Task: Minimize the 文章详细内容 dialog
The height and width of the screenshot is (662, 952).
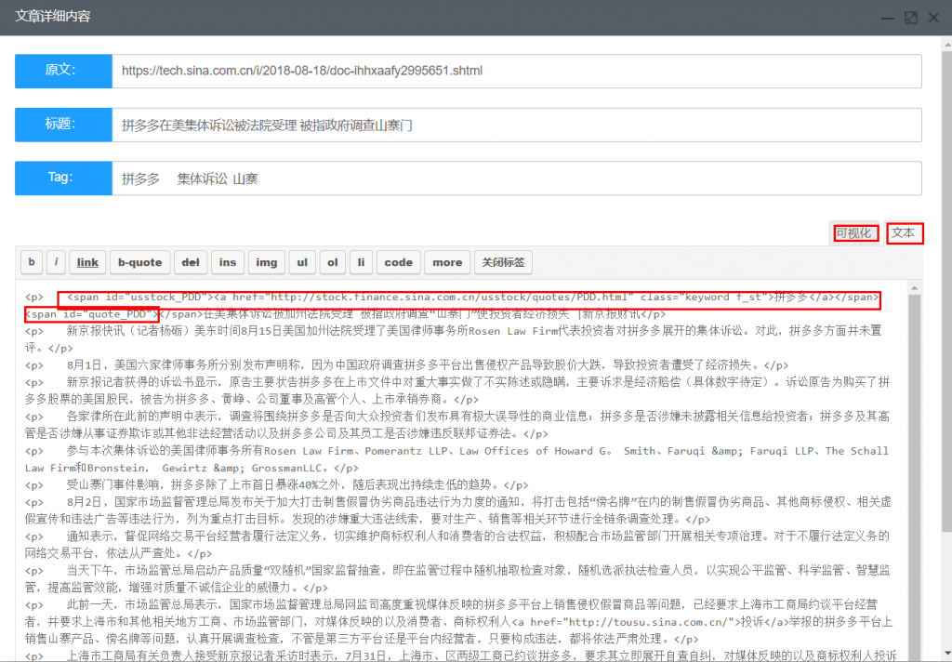Action: [x=888, y=18]
